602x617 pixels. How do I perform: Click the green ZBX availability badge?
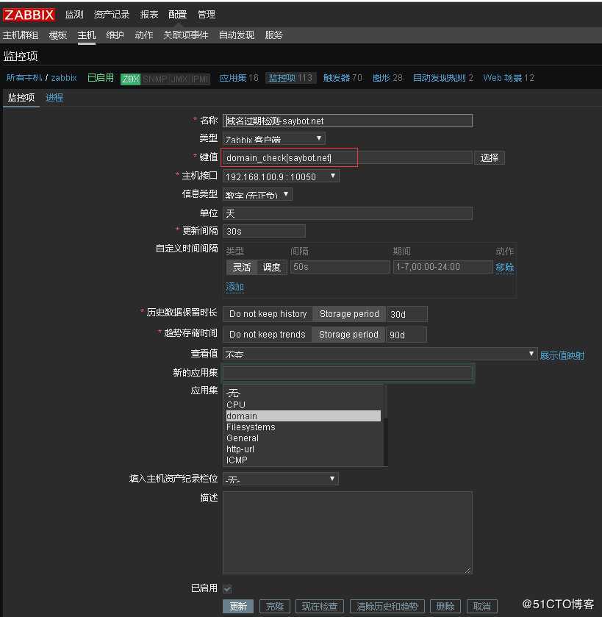(x=131, y=79)
